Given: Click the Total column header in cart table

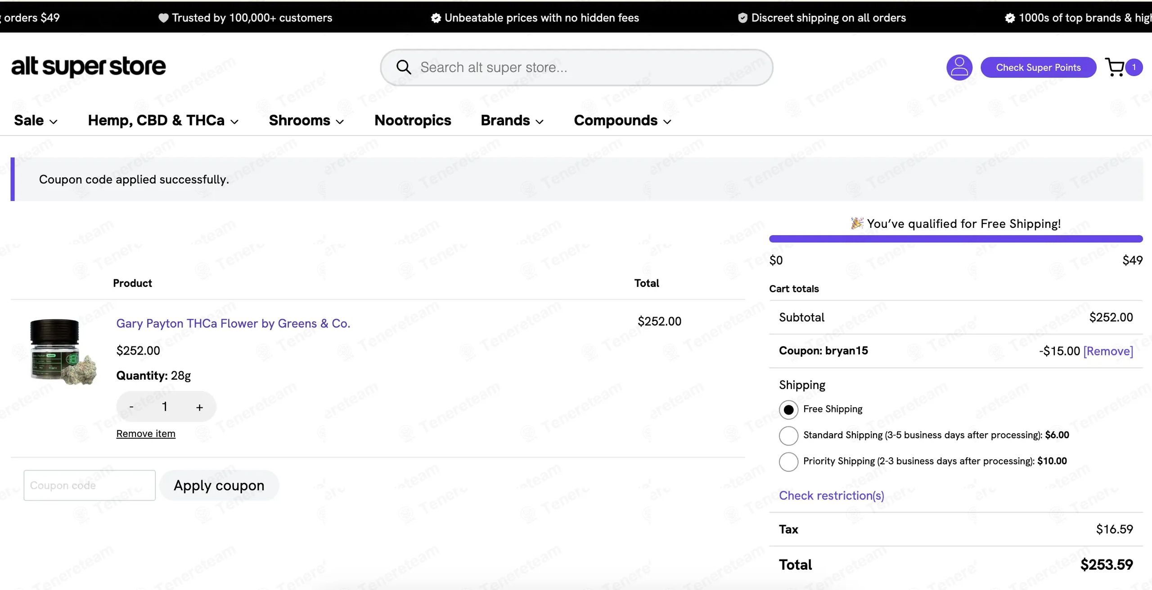Looking at the screenshot, I should click(647, 283).
